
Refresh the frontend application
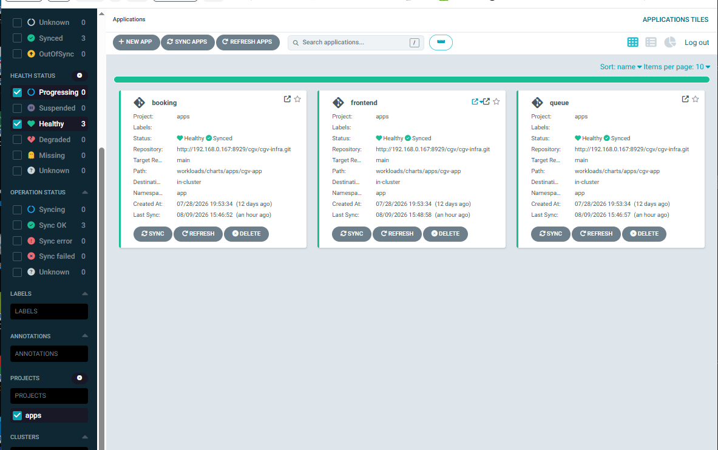pyautogui.click(x=397, y=234)
